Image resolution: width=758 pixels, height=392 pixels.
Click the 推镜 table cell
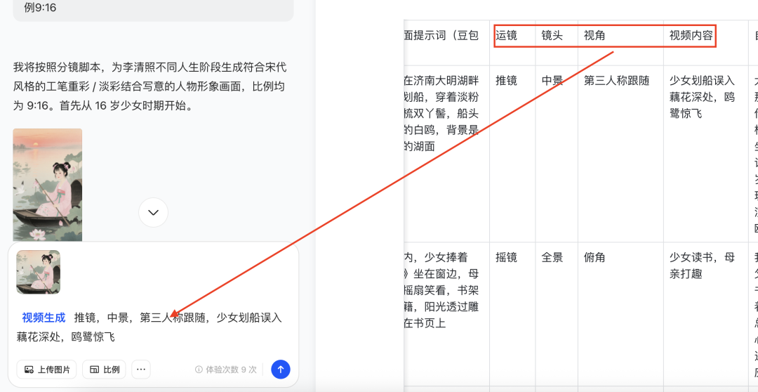point(512,154)
